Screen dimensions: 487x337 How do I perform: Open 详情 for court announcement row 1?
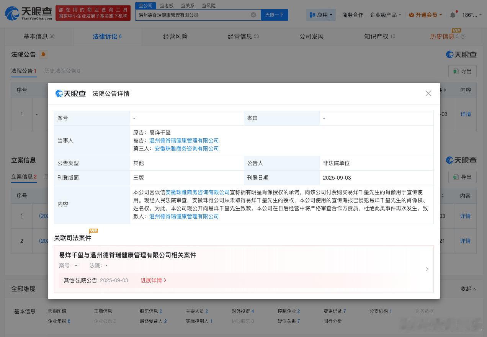coord(466,114)
